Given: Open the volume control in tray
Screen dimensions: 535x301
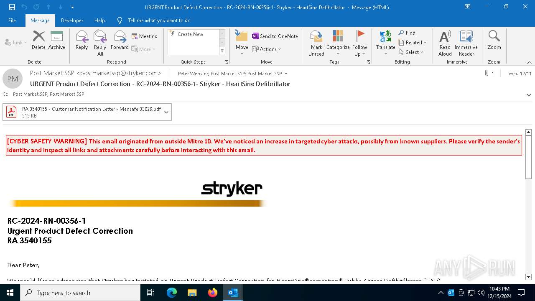Looking at the screenshot, I should [x=481, y=293].
